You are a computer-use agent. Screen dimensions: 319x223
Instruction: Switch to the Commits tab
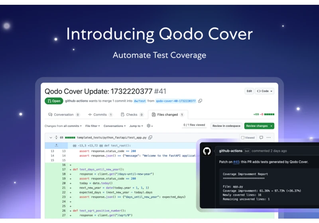tap(100, 115)
